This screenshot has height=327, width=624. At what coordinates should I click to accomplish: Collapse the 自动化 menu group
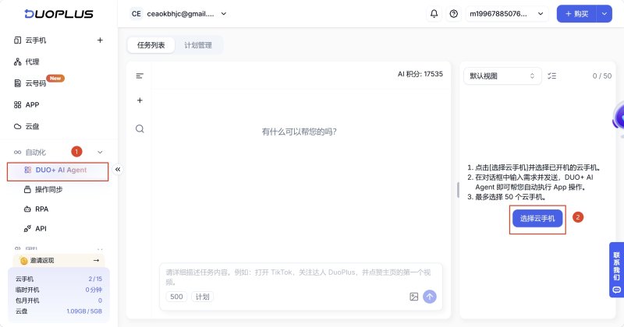100,152
